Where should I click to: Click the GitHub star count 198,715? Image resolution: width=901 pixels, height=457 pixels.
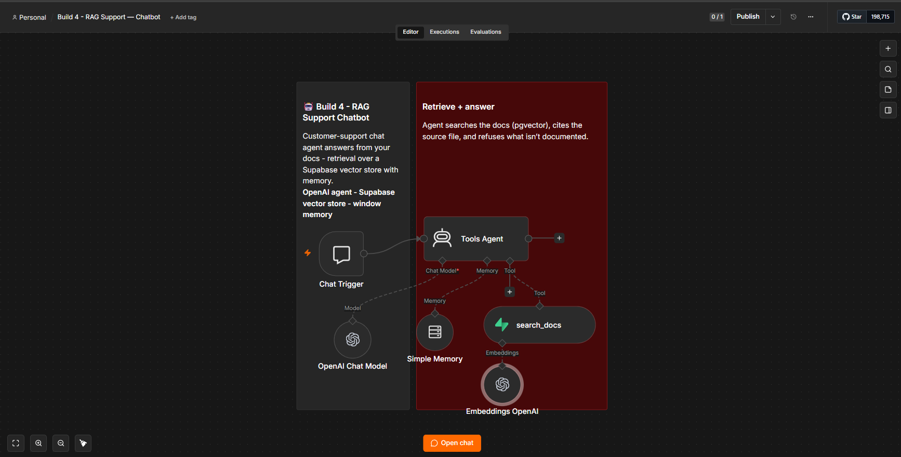pos(880,17)
